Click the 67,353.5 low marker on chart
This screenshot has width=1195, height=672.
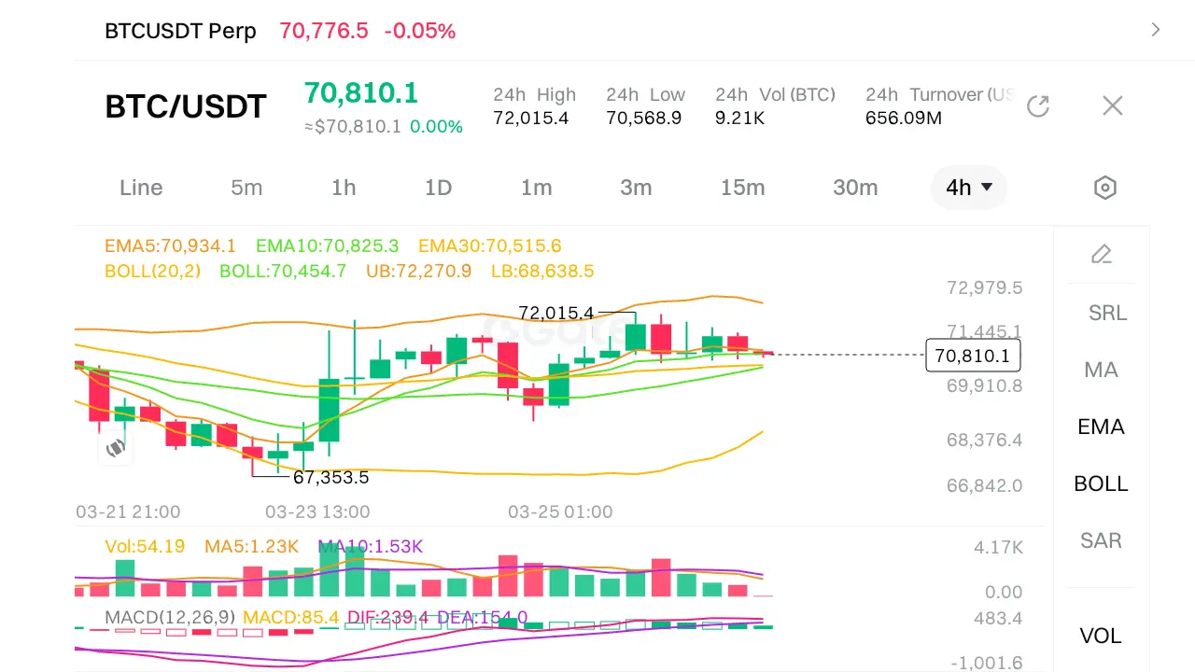[331, 478]
